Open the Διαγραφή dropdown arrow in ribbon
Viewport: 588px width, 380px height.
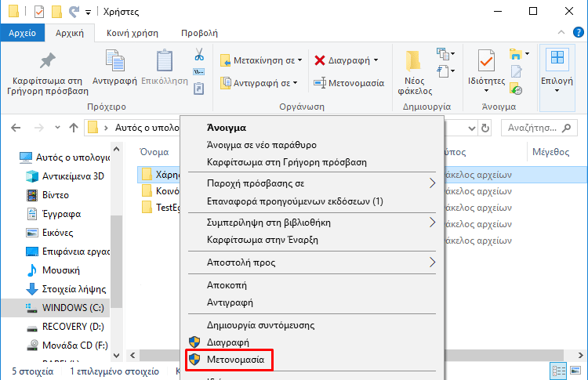click(376, 60)
